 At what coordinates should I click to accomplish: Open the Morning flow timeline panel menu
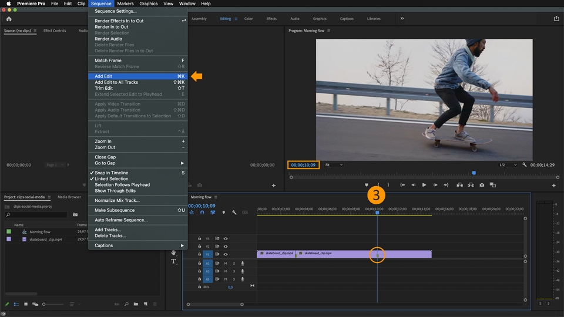tap(216, 197)
